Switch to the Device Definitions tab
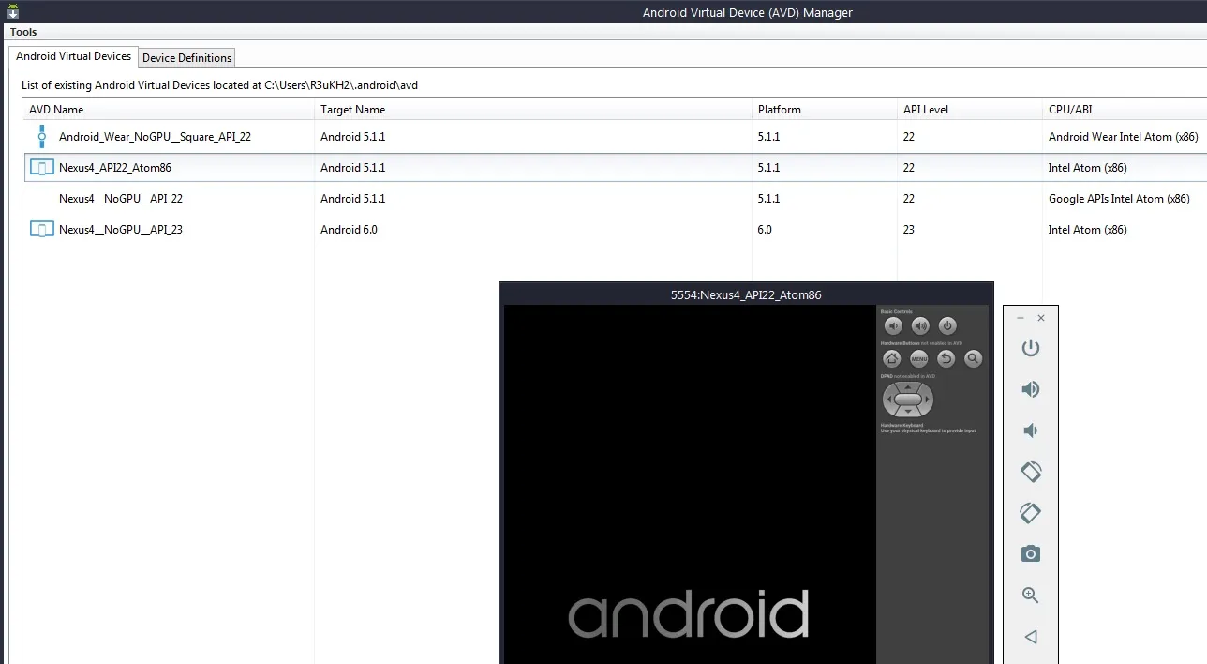Screen dimensions: 1207x664 (x=186, y=58)
